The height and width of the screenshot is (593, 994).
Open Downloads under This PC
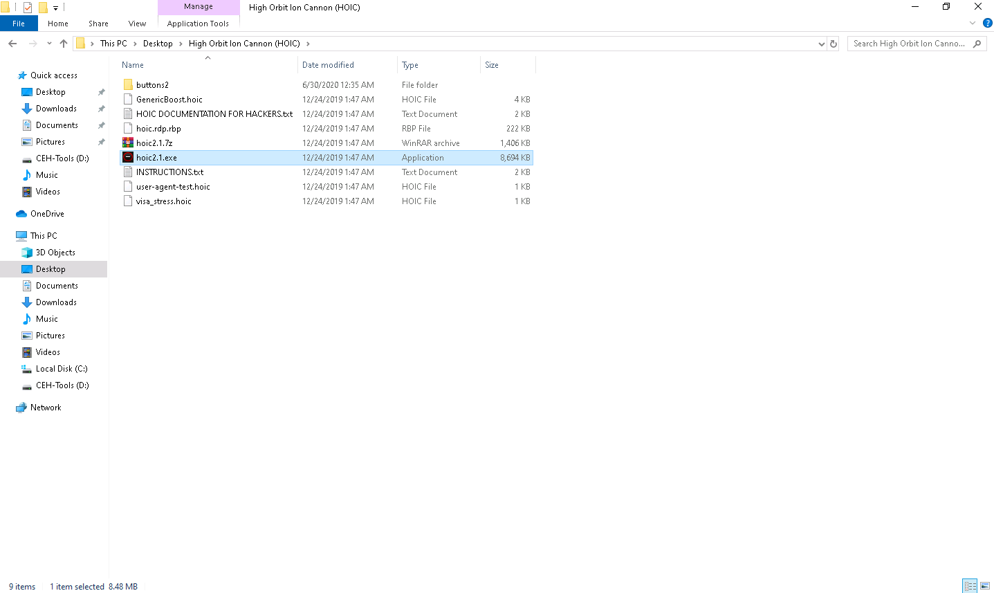(56, 302)
